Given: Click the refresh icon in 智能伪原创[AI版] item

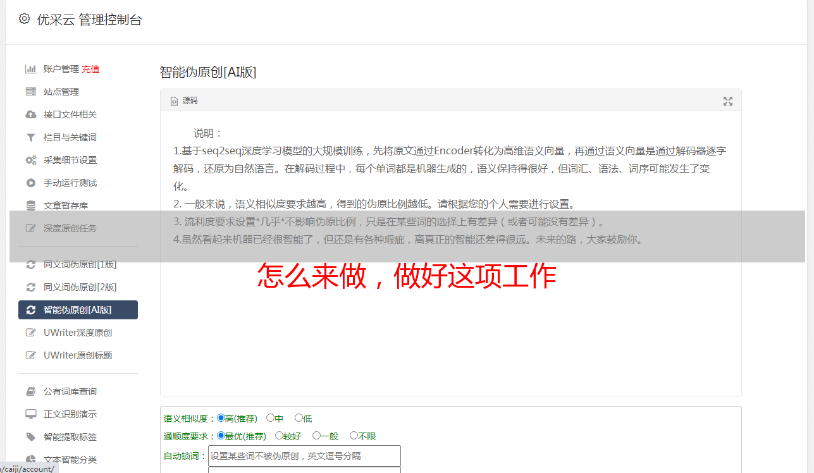Looking at the screenshot, I should [x=30, y=310].
